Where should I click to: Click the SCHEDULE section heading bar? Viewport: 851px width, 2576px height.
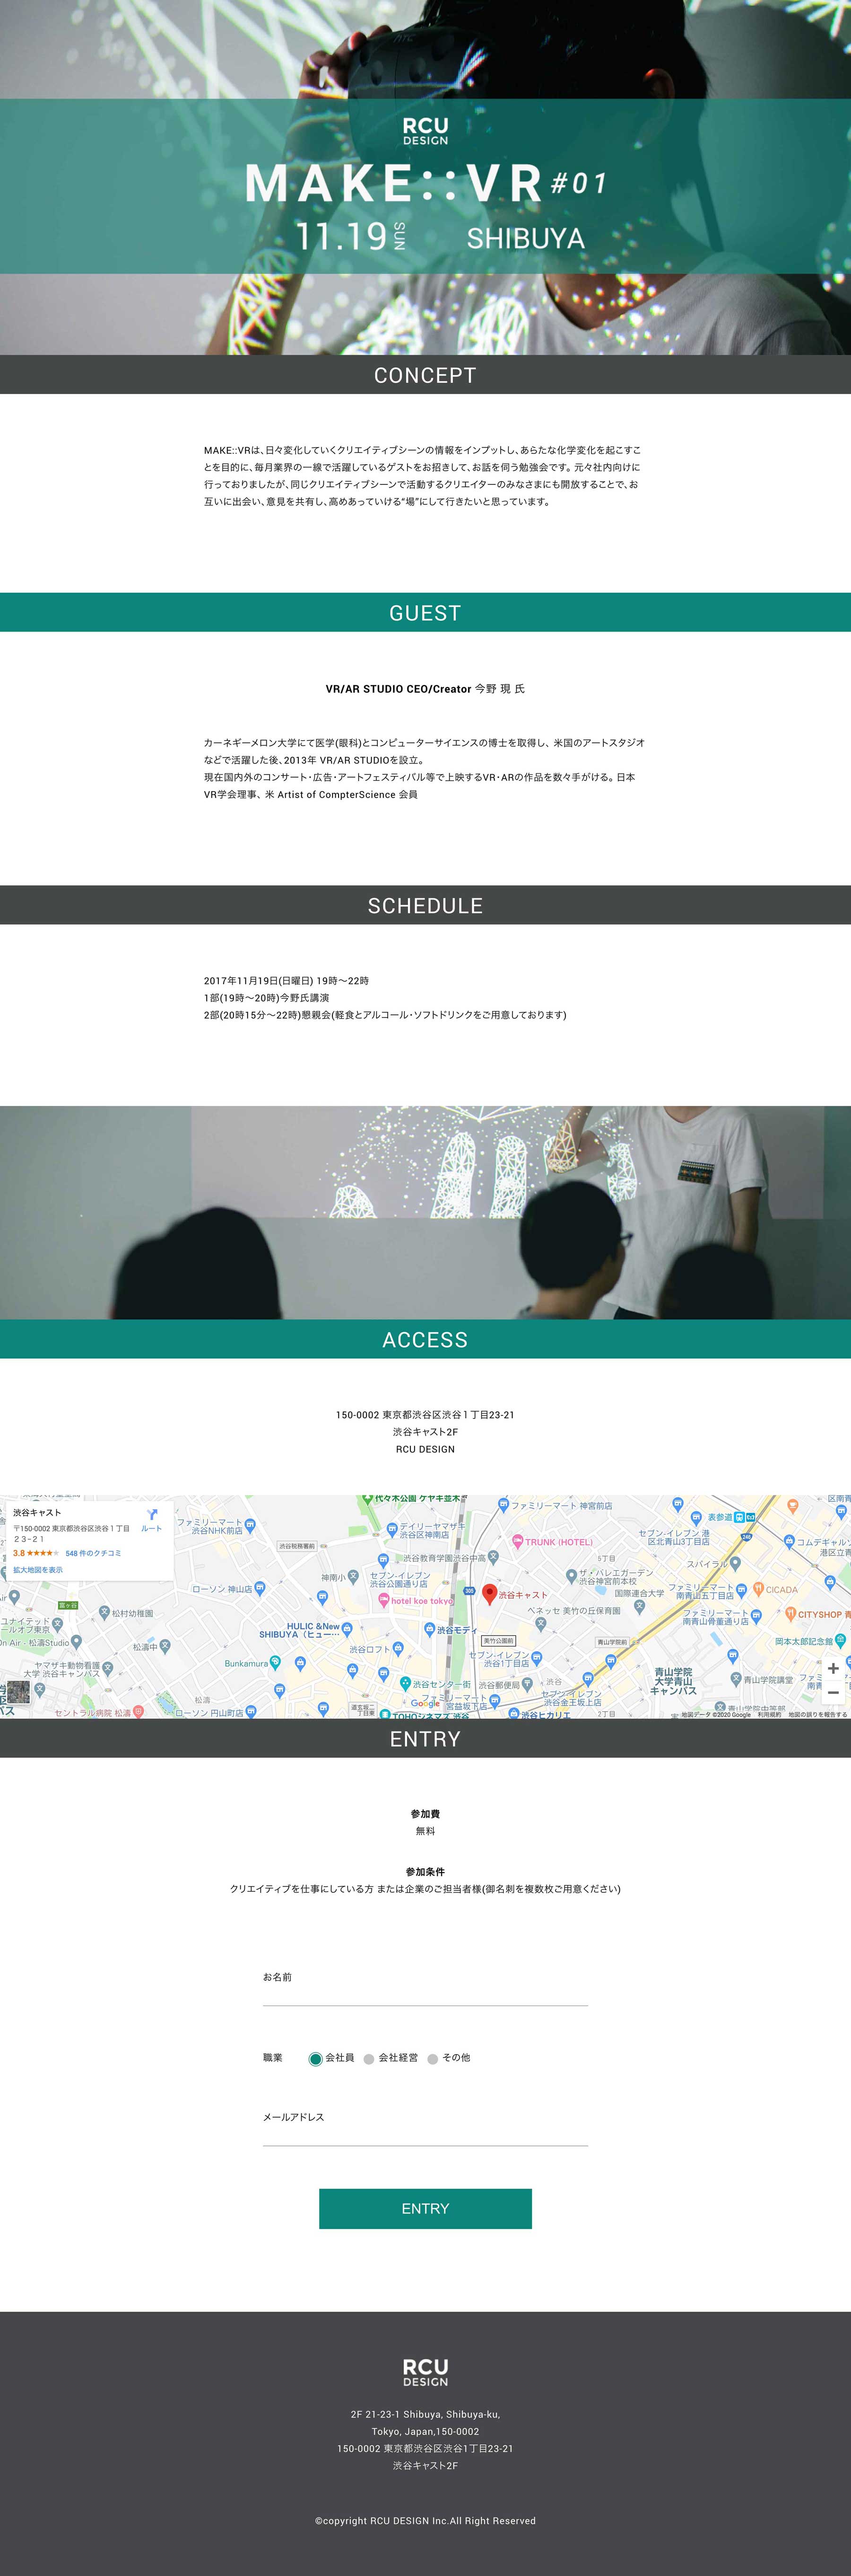[425, 905]
